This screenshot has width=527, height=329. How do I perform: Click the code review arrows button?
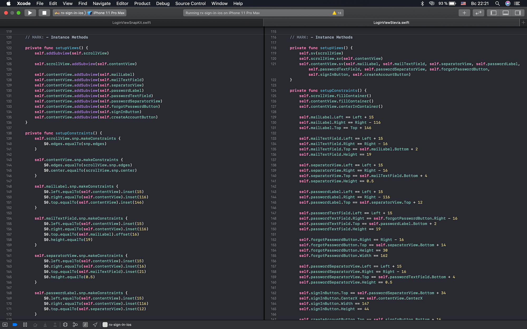pos(479,13)
